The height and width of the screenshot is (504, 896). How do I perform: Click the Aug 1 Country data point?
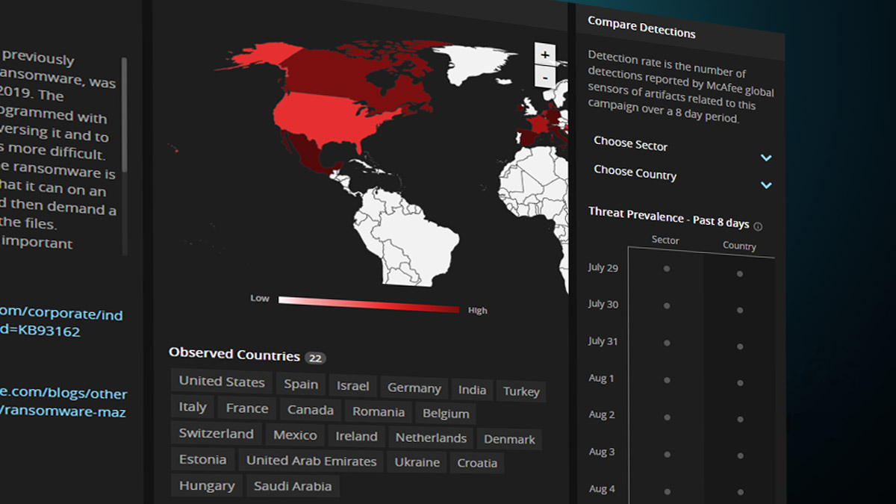pyautogui.click(x=739, y=382)
